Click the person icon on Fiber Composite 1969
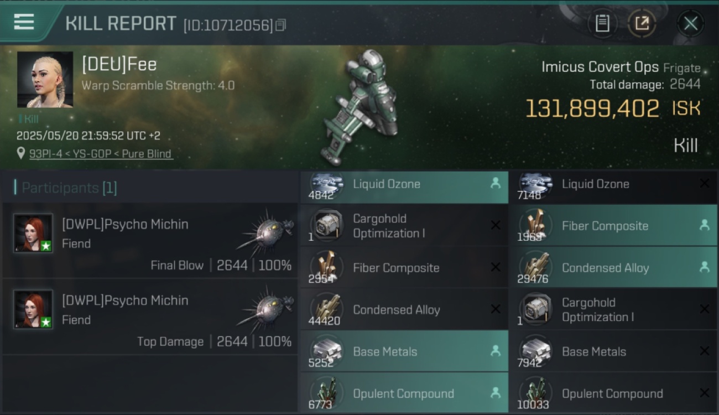 coord(704,225)
